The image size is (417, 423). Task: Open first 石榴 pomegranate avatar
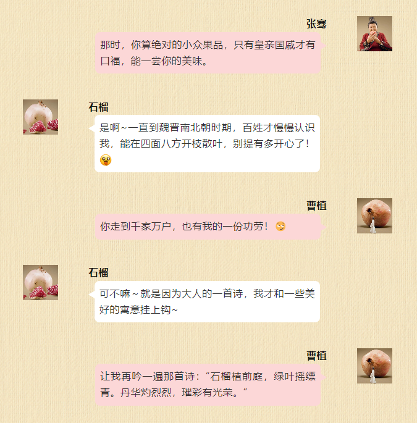click(41, 117)
